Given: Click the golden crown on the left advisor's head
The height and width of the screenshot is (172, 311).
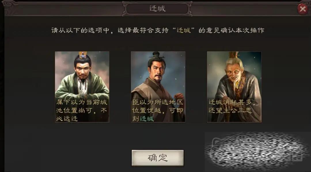Looking at the screenshot, I should point(83,55).
